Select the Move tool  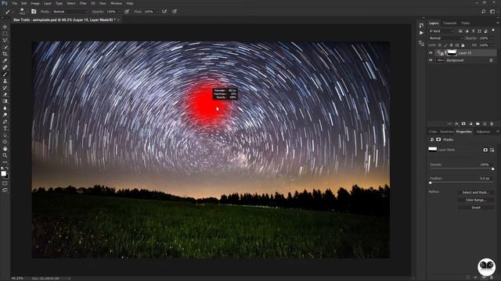click(x=5, y=27)
